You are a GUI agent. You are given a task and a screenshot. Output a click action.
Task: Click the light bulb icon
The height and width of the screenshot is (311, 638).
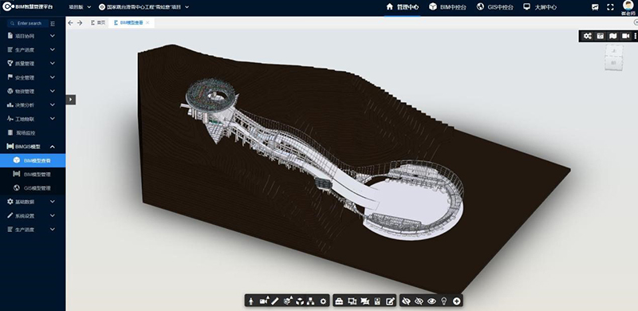coord(444,301)
